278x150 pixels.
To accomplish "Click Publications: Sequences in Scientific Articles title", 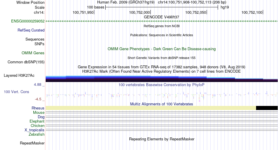I will click(x=162, y=35).
